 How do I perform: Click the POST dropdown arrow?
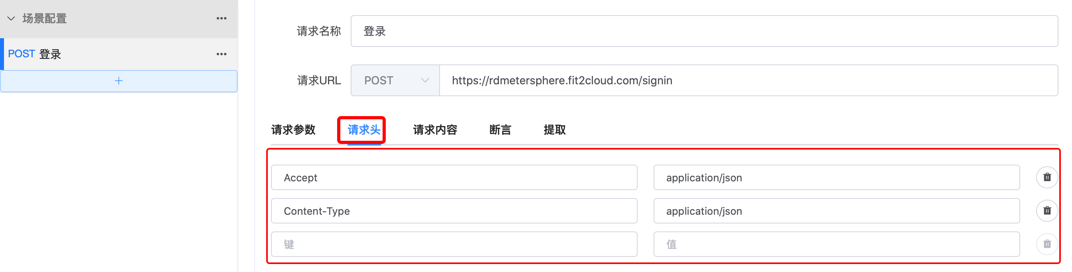pyautogui.click(x=425, y=80)
